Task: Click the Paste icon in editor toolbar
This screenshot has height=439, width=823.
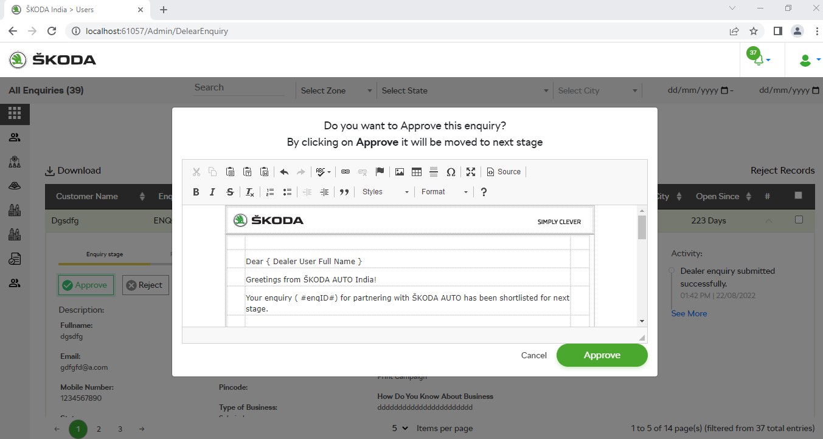Action: tap(231, 172)
